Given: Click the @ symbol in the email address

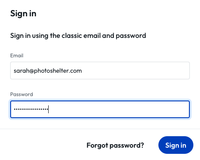Looking at the screenshot, I should [x=32, y=71].
